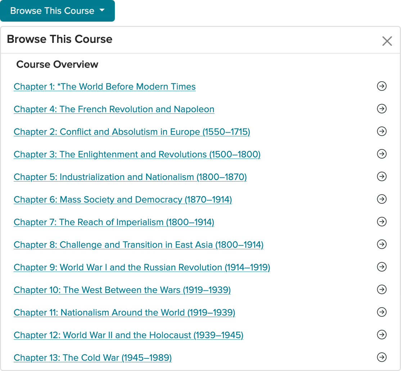
Task: Open Chapter 13: The Cold War link
Action: click(93, 358)
